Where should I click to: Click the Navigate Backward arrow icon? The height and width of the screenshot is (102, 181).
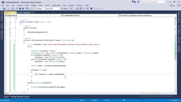4,9
